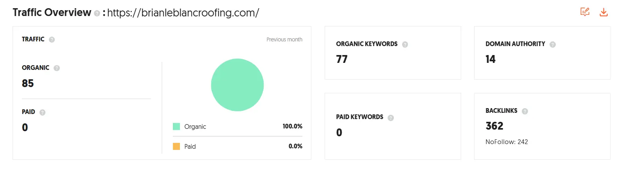The image size is (636, 171).
Task: Click the PAID KEYWORDS help icon
Action: 390,118
